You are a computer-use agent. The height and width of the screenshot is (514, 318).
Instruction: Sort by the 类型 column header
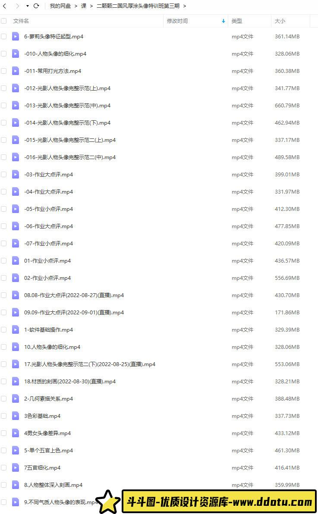point(236,21)
